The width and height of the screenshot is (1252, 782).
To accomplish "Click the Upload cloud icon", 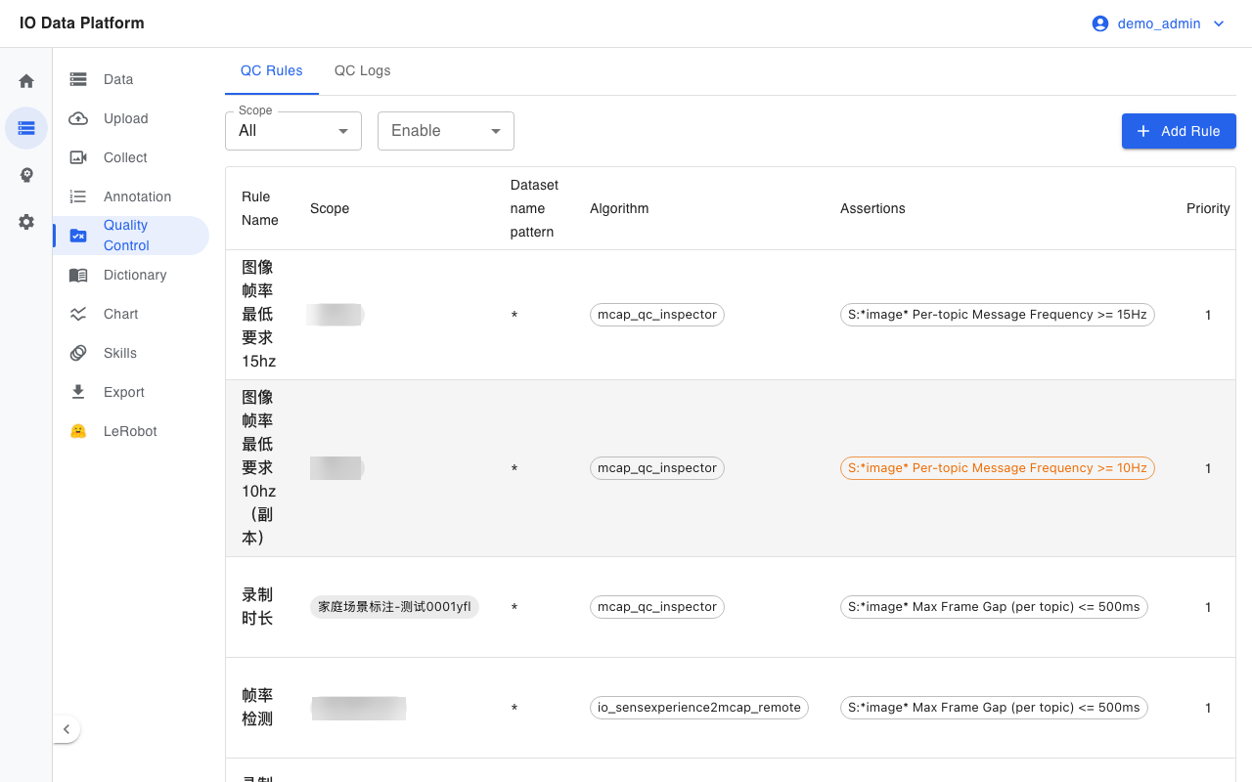I will point(78,118).
